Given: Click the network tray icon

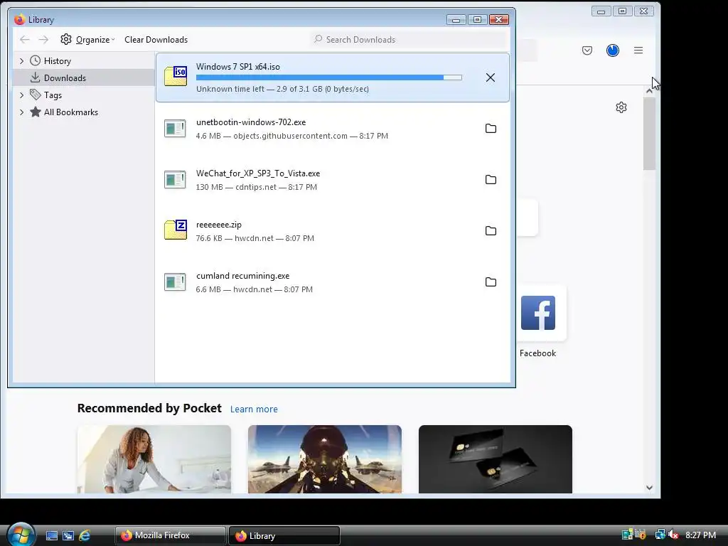Looking at the screenshot, I should coord(660,535).
